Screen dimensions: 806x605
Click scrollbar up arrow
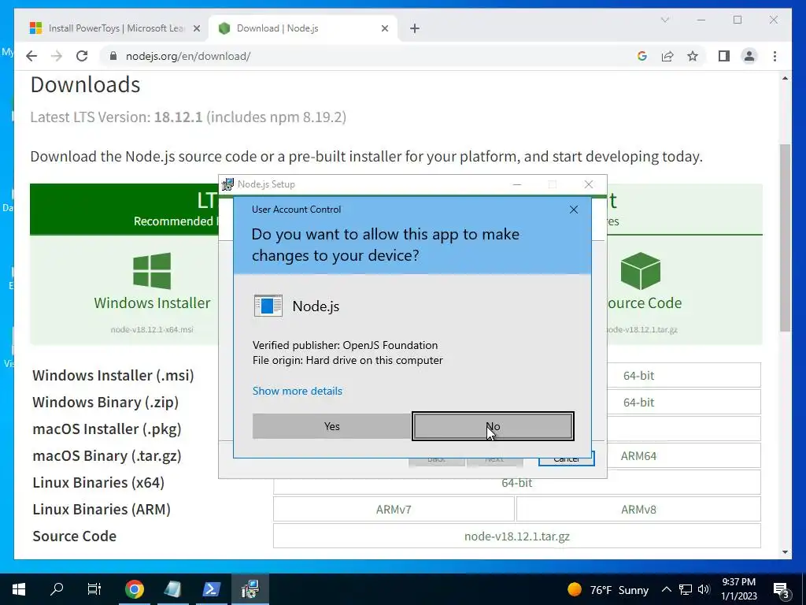785,78
